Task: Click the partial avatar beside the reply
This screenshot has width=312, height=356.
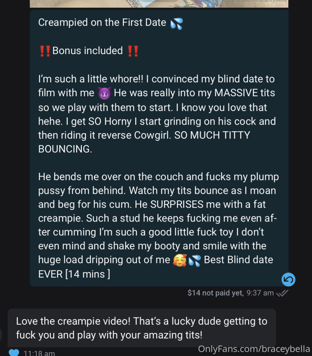Action: click(x=1, y=335)
